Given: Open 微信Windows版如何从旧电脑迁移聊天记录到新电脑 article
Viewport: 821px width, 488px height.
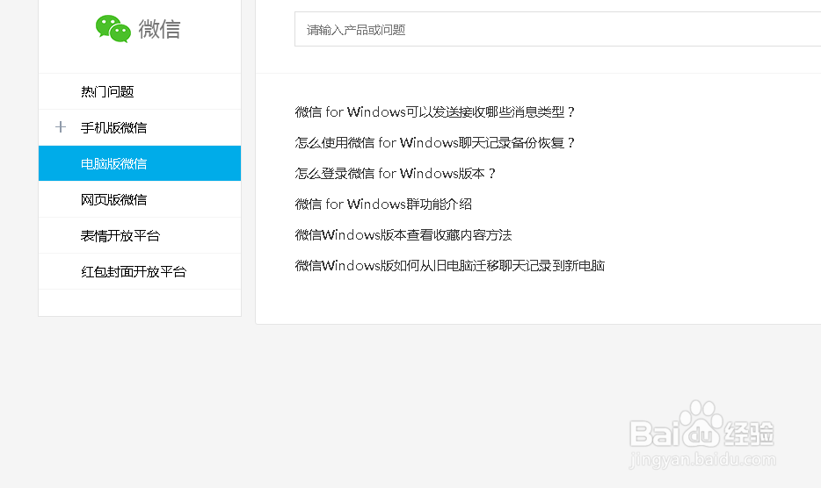Looking at the screenshot, I should [450, 266].
